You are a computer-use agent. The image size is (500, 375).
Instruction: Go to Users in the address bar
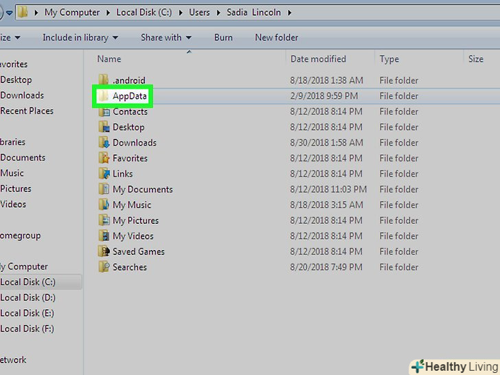tap(199, 12)
